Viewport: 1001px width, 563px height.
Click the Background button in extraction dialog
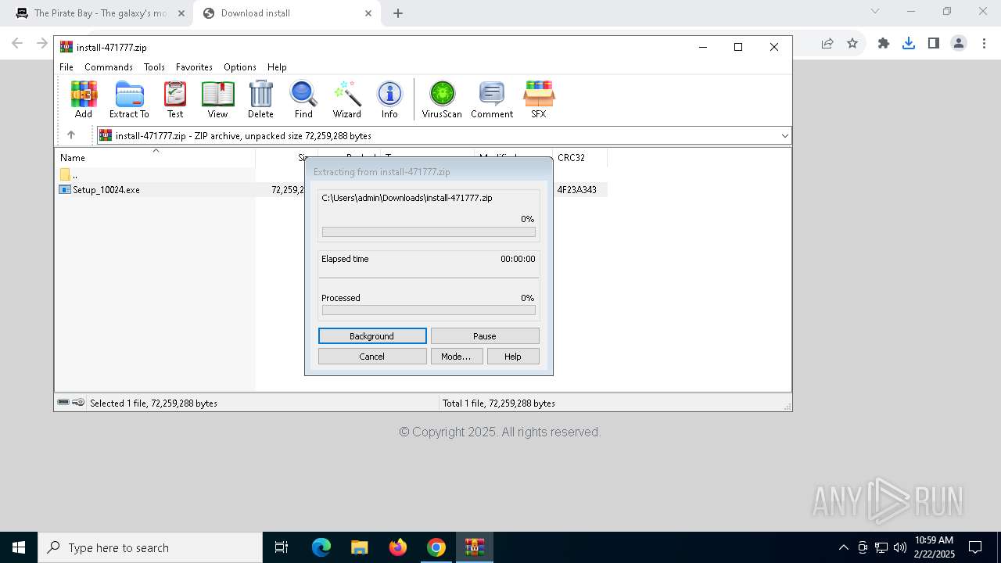coord(372,335)
